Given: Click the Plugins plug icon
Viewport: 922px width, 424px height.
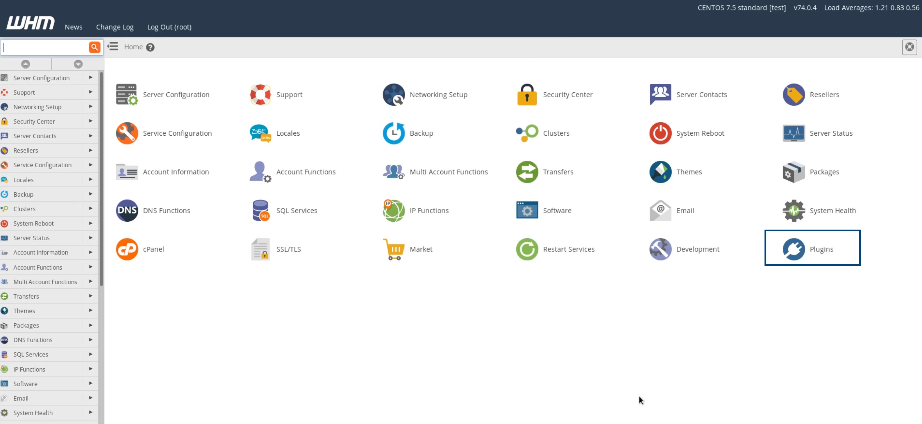Looking at the screenshot, I should click(x=794, y=249).
